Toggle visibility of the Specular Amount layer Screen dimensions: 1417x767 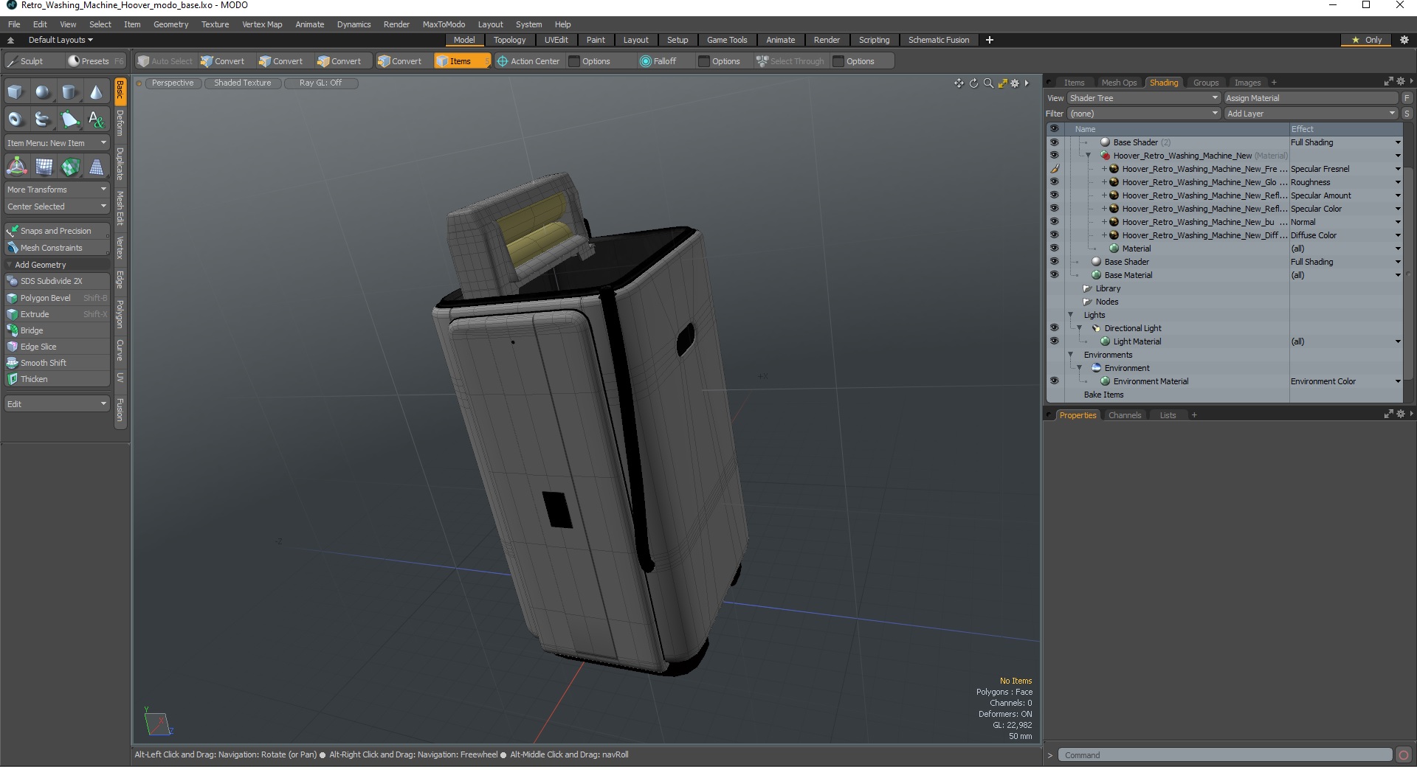click(x=1054, y=195)
